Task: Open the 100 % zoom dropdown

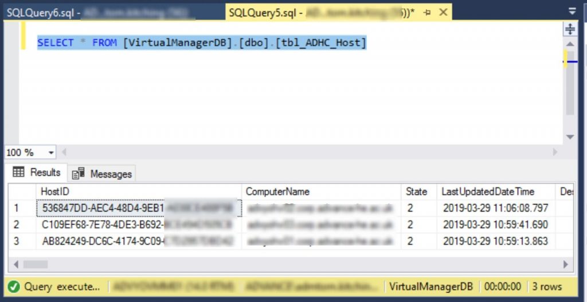Action: click(51, 152)
